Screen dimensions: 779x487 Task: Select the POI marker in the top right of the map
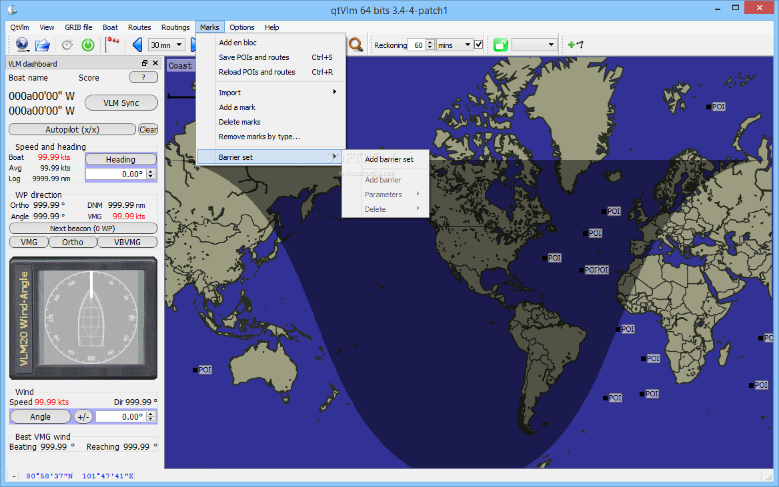[x=716, y=107]
